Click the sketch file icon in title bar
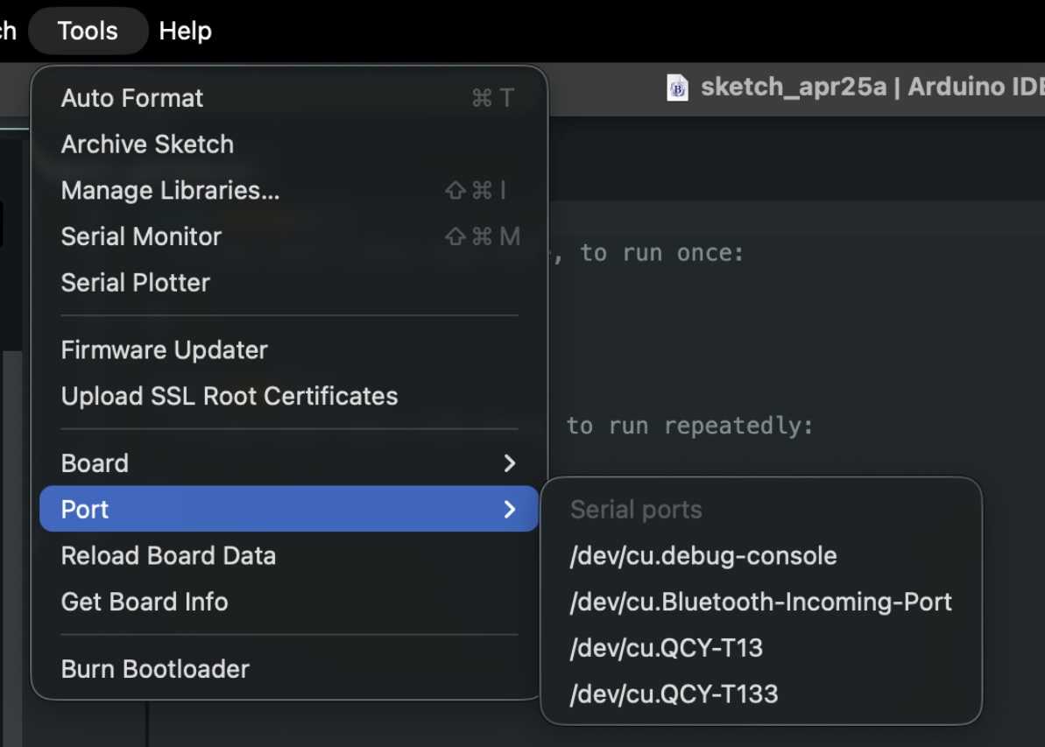 pyautogui.click(x=677, y=88)
